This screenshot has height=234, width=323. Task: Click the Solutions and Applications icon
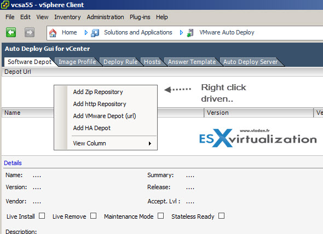click(x=95, y=33)
